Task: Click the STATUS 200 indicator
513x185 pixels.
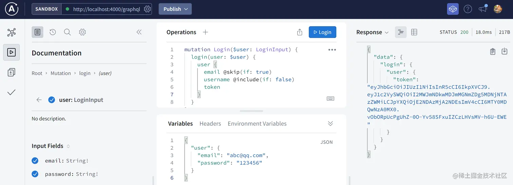Action: pos(454,32)
